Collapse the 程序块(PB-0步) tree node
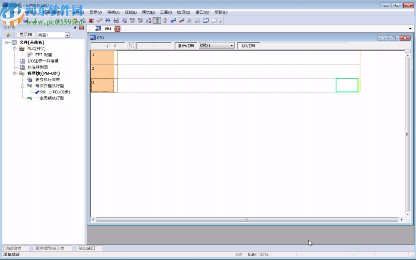 (15, 74)
